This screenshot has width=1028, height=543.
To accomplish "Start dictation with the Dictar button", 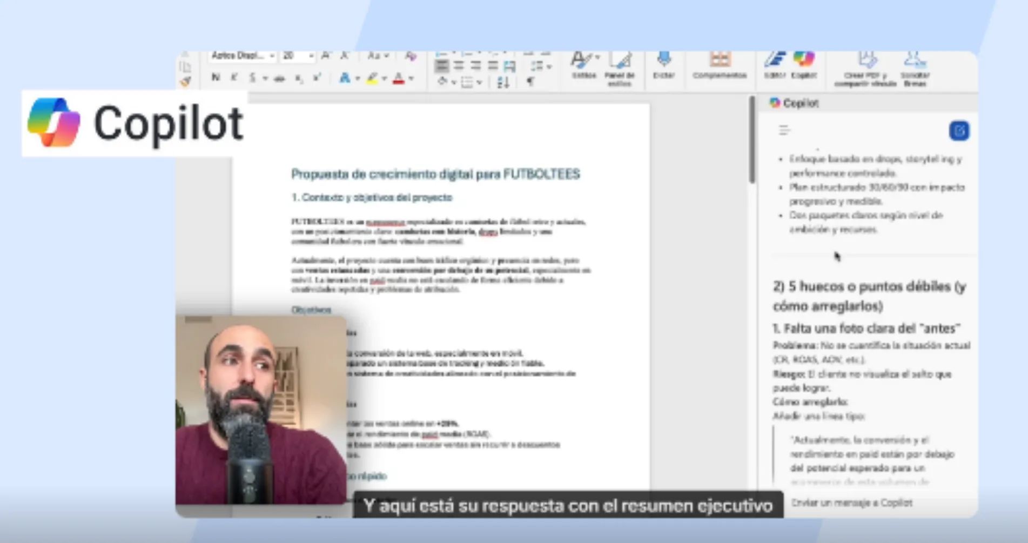I will 664,64.
